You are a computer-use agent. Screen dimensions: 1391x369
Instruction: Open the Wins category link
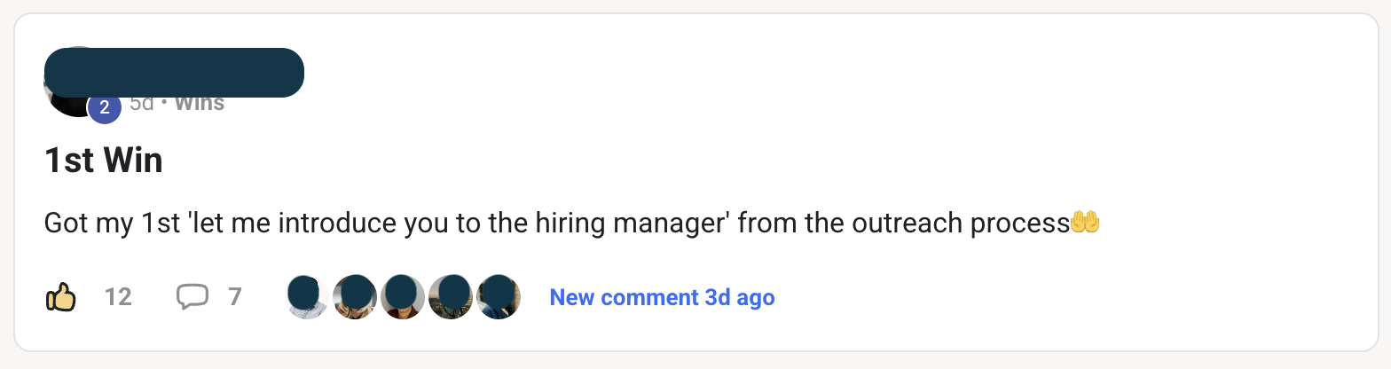pos(200,103)
